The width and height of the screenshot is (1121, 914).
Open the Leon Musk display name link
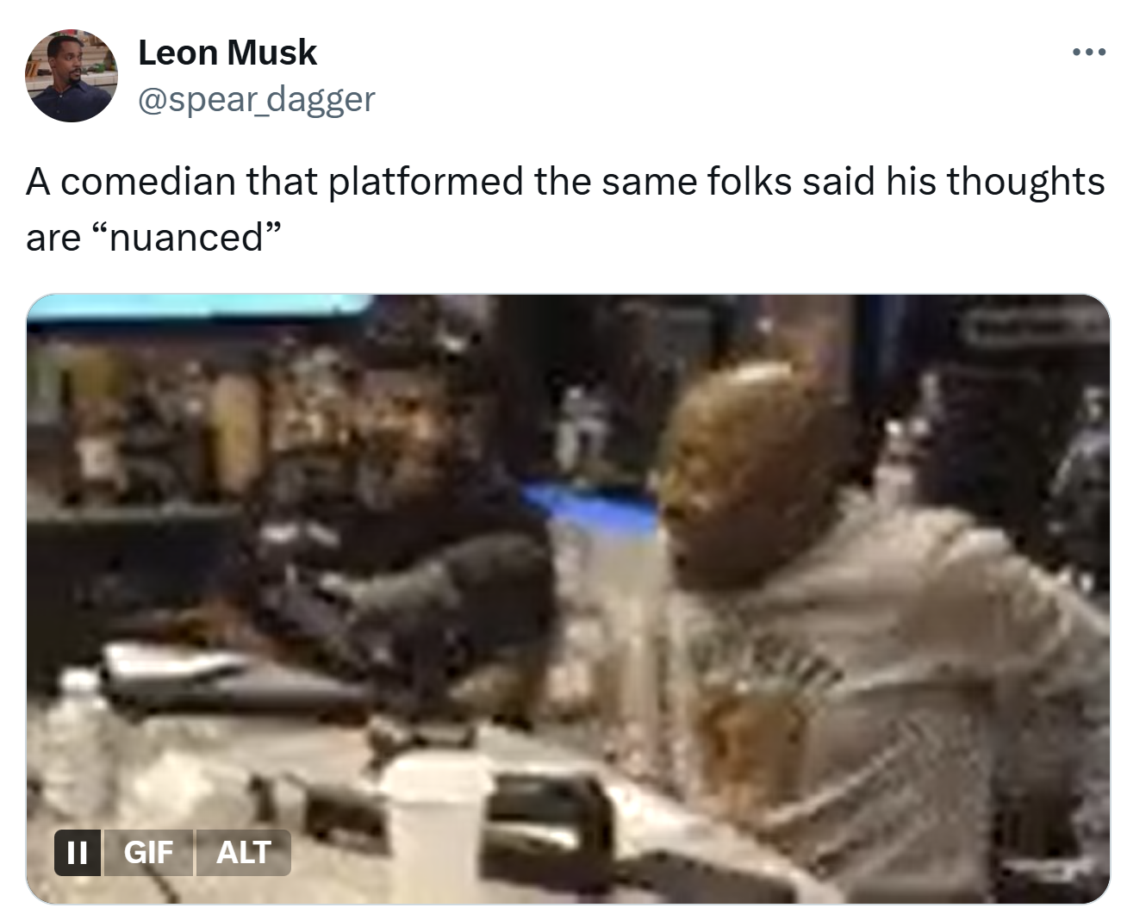point(227,53)
